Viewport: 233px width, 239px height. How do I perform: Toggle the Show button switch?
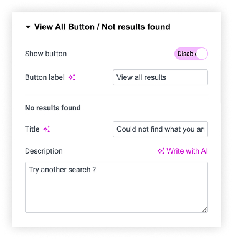191,54
